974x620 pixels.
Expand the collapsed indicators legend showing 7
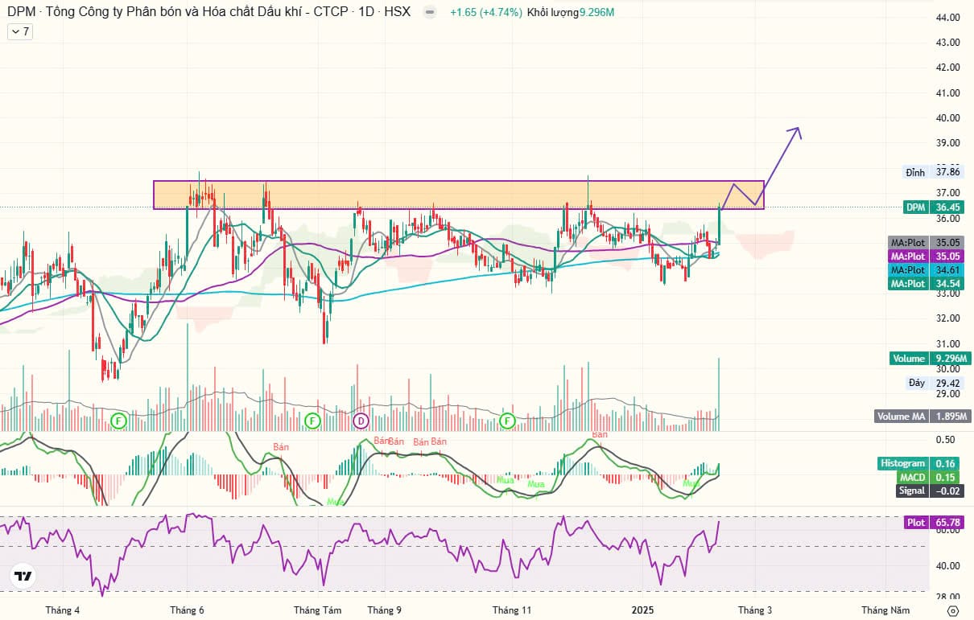coord(20,31)
